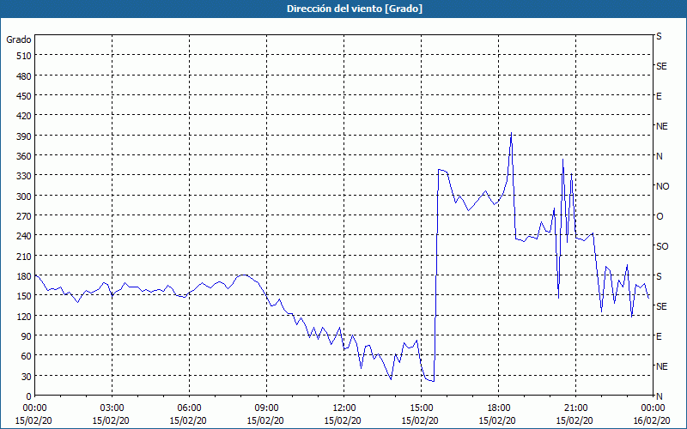
Task: Click the 450 tick label on the degree axis
Action: pyautogui.click(x=24, y=96)
